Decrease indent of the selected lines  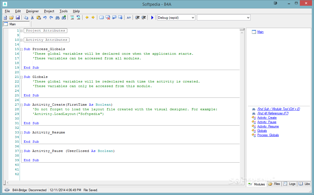point(137,18)
